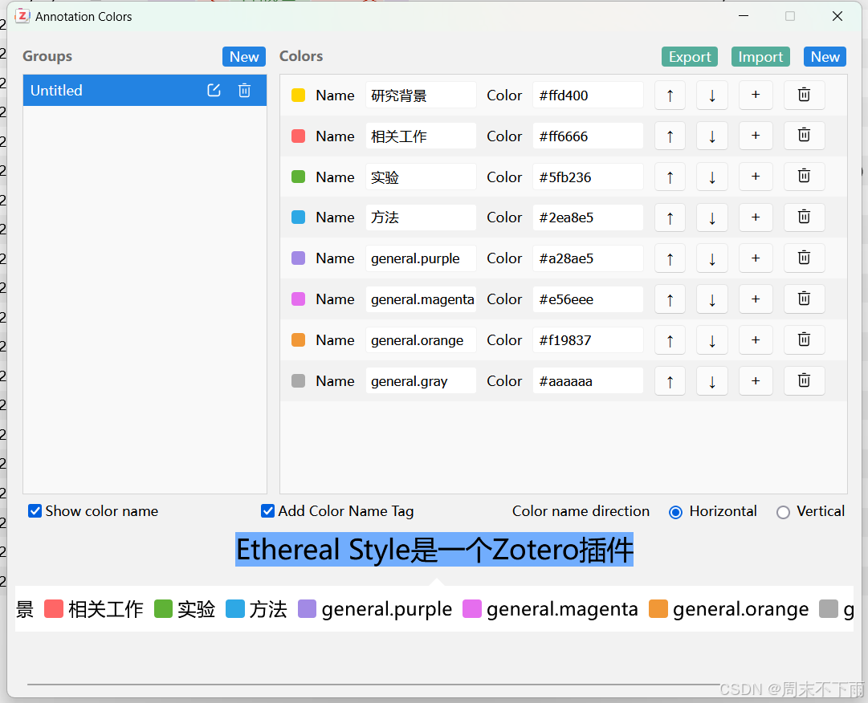Toggle Show color name checkbox

tap(35, 511)
